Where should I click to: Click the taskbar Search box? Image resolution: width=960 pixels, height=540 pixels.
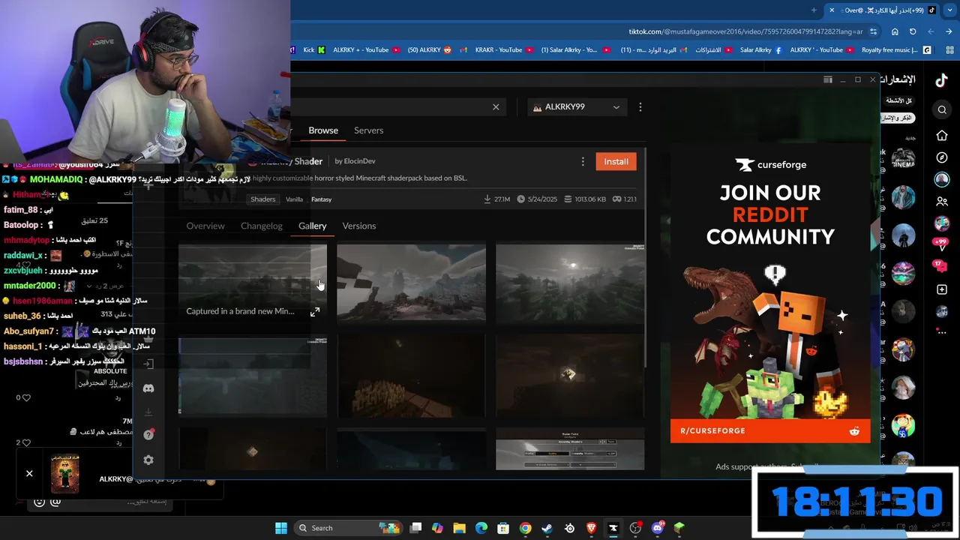(348, 528)
